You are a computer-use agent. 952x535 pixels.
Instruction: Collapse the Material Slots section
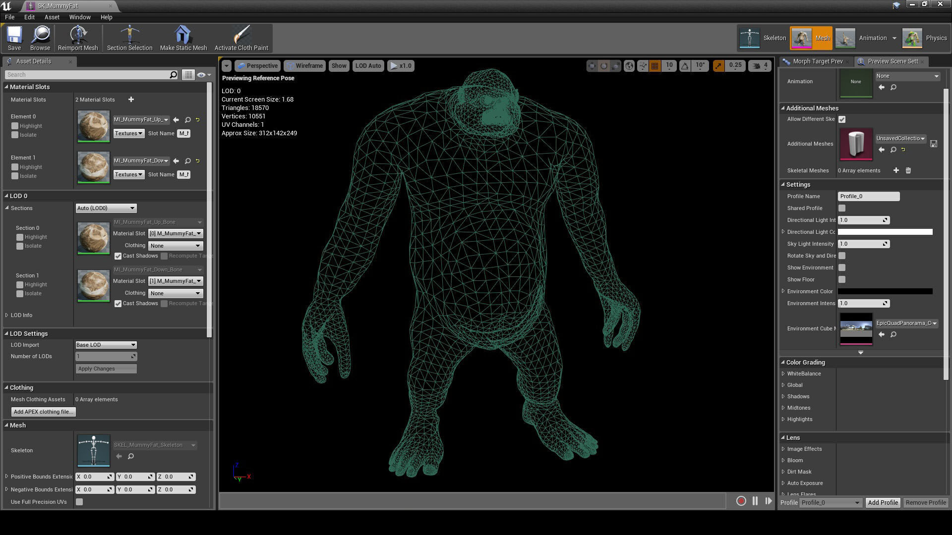pyautogui.click(x=7, y=87)
